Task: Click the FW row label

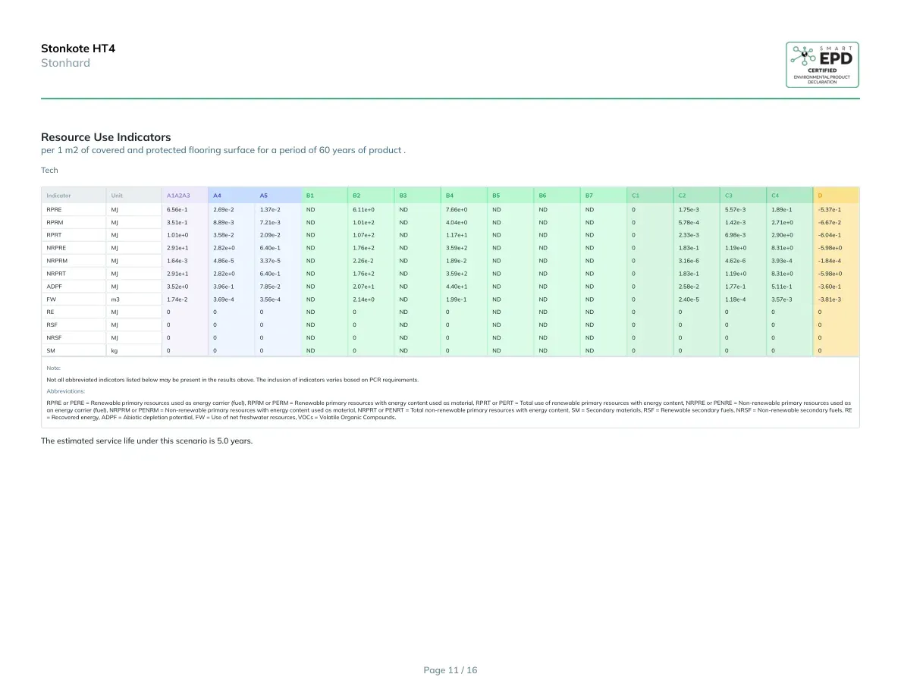Action: (x=51, y=299)
